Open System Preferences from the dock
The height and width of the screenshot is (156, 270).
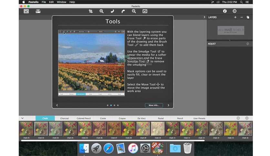[145, 148]
